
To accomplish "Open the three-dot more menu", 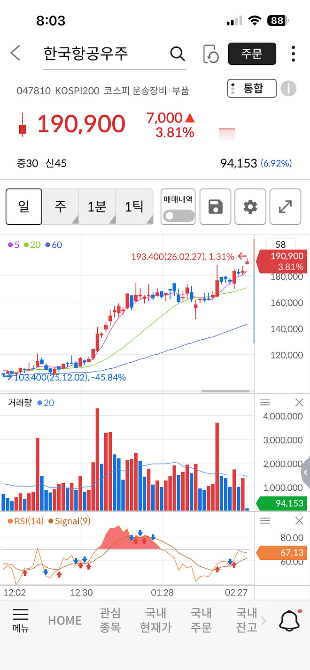I will click(293, 53).
